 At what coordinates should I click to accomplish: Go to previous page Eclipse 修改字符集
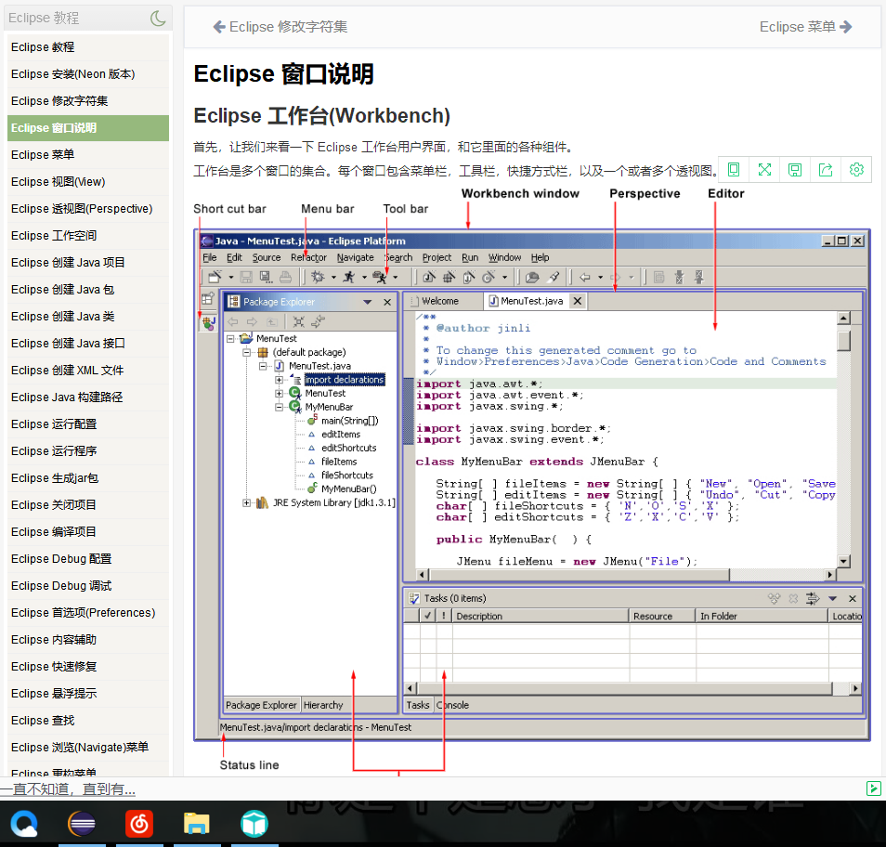[280, 27]
